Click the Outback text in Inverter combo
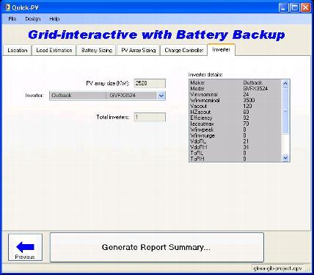314x275 pixels. click(62, 96)
